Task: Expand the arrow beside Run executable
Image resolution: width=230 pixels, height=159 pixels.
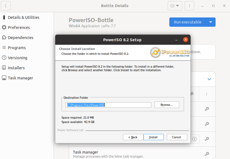Action: [x=211, y=22]
